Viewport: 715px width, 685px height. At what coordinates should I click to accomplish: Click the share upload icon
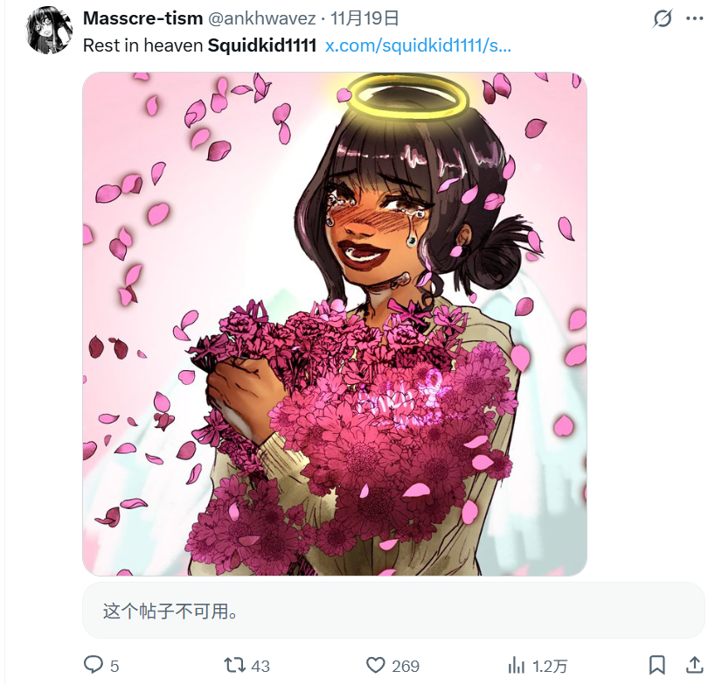coord(695,665)
